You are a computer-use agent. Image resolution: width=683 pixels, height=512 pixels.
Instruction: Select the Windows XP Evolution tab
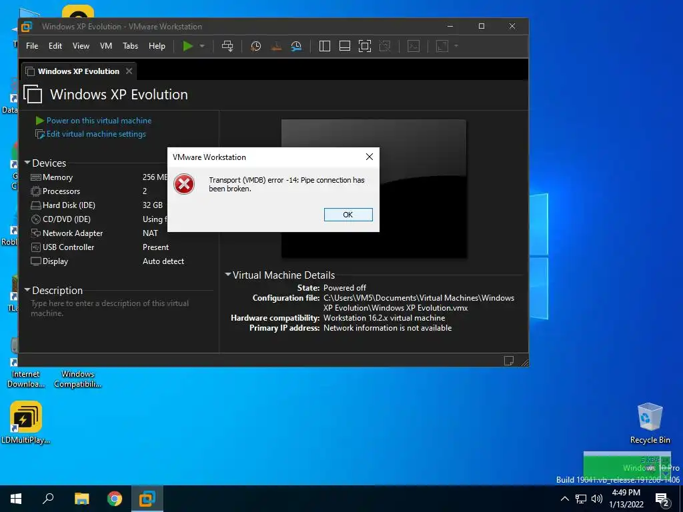(79, 71)
